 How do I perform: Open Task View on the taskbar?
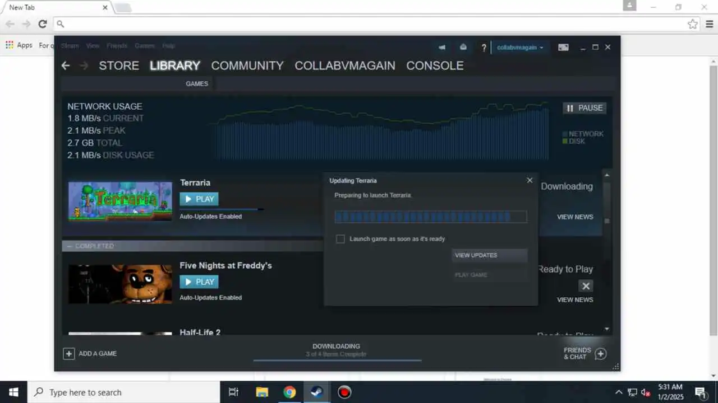234,392
